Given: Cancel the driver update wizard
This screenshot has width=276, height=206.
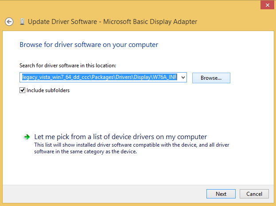Looking at the screenshot, I should pyautogui.click(x=254, y=194).
